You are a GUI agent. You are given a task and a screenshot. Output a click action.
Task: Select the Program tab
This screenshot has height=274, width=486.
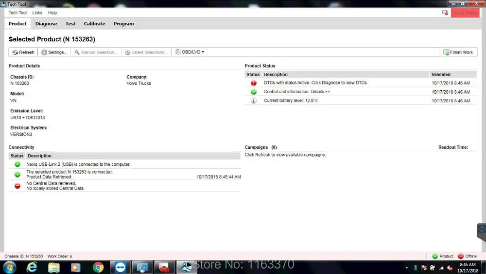[x=123, y=23]
